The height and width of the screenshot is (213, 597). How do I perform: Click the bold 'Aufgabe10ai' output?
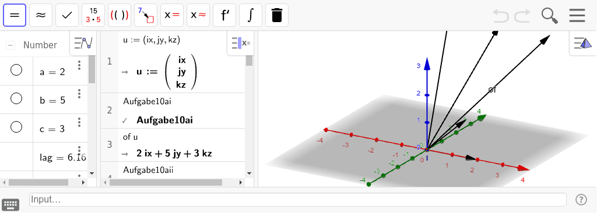[x=164, y=120]
